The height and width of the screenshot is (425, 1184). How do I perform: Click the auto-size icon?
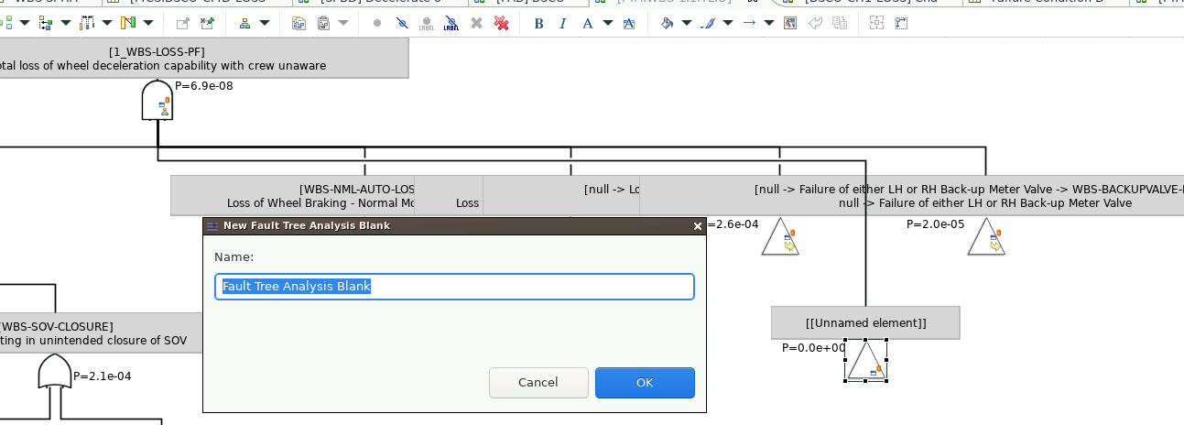point(877,23)
